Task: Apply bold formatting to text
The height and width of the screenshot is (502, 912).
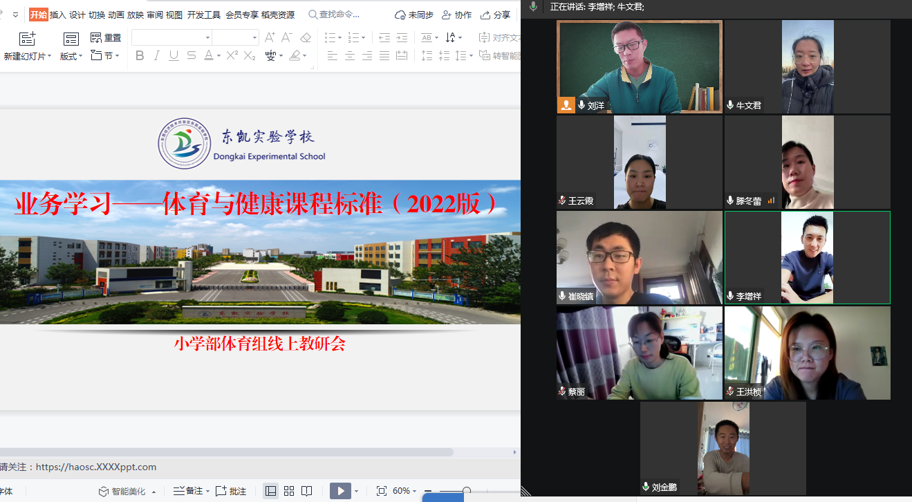Action: coord(140,55)
